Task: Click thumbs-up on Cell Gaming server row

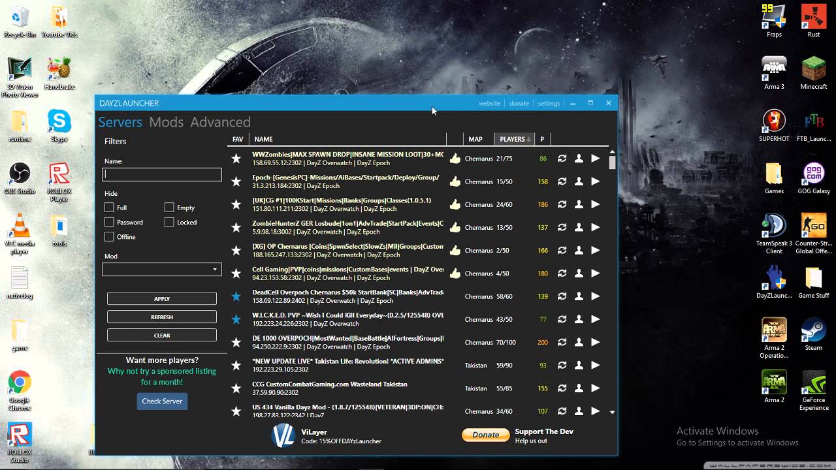Action: click(455, 273)
